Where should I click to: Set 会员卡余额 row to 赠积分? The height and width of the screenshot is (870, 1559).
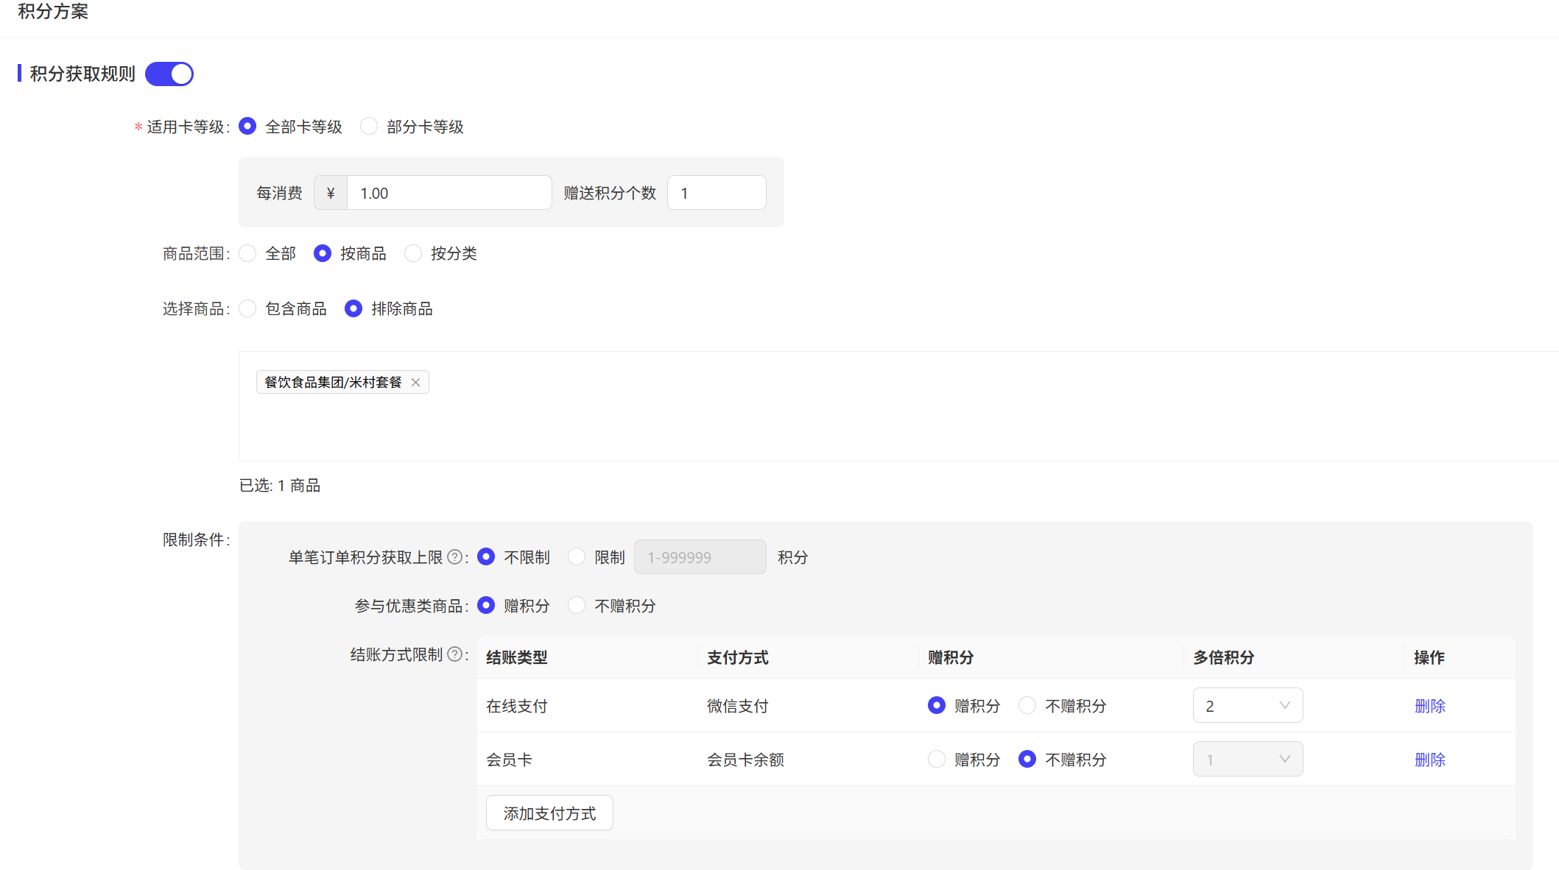[x=937, y=760]
